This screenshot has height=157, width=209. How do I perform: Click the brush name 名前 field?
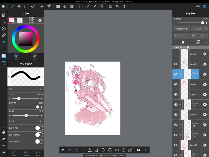(26, 89)
